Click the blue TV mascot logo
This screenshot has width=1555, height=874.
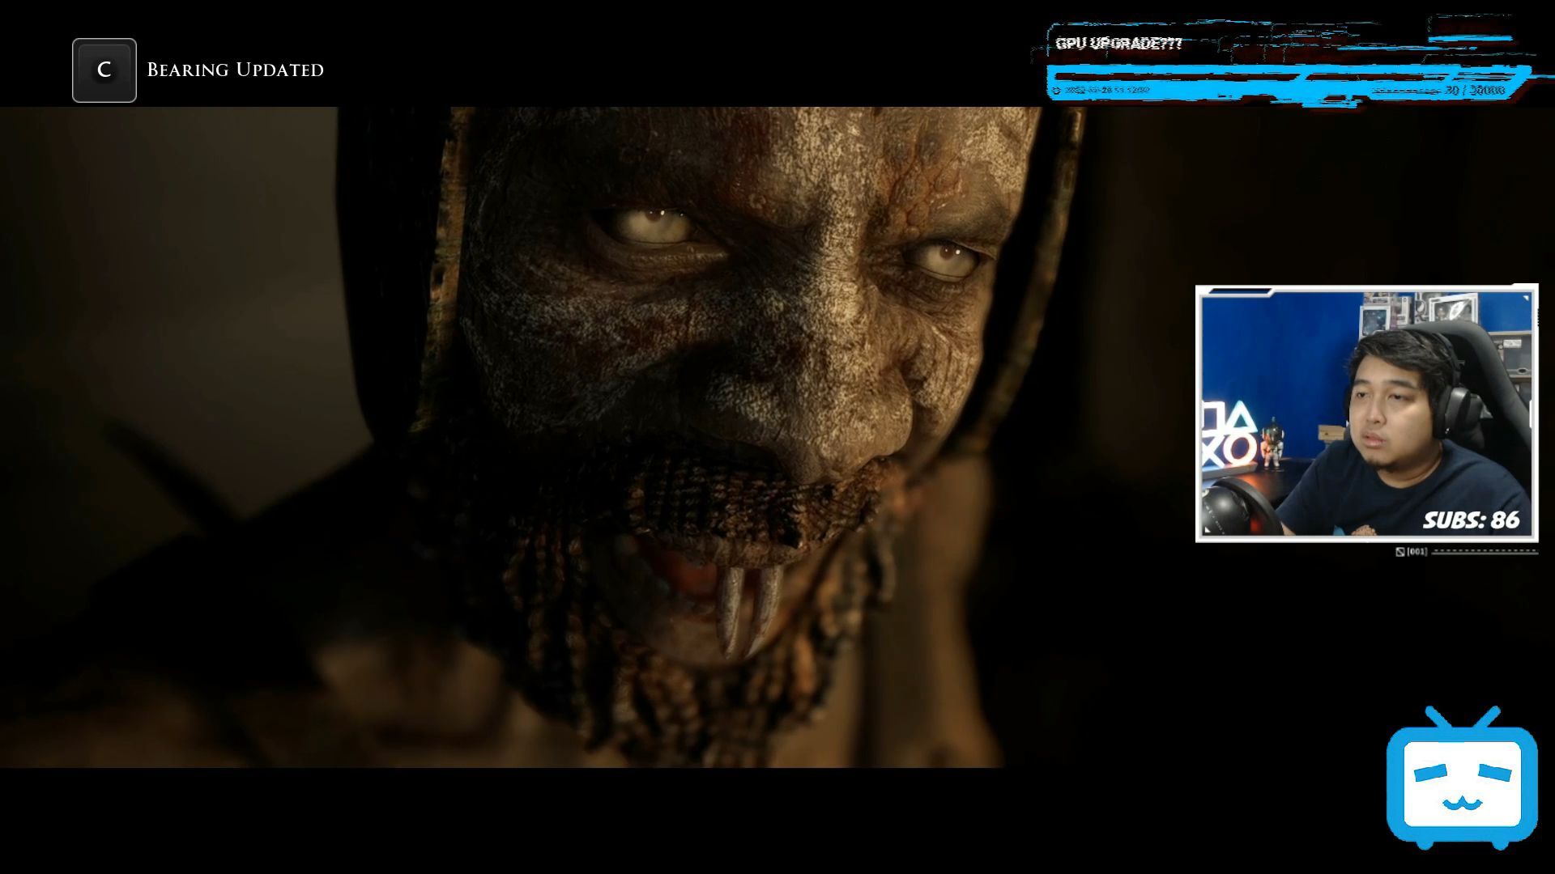1462,778
